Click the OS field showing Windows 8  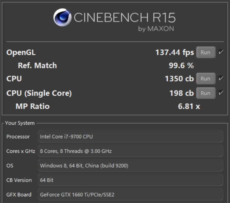pyautogui.click(x=131, y=165)
